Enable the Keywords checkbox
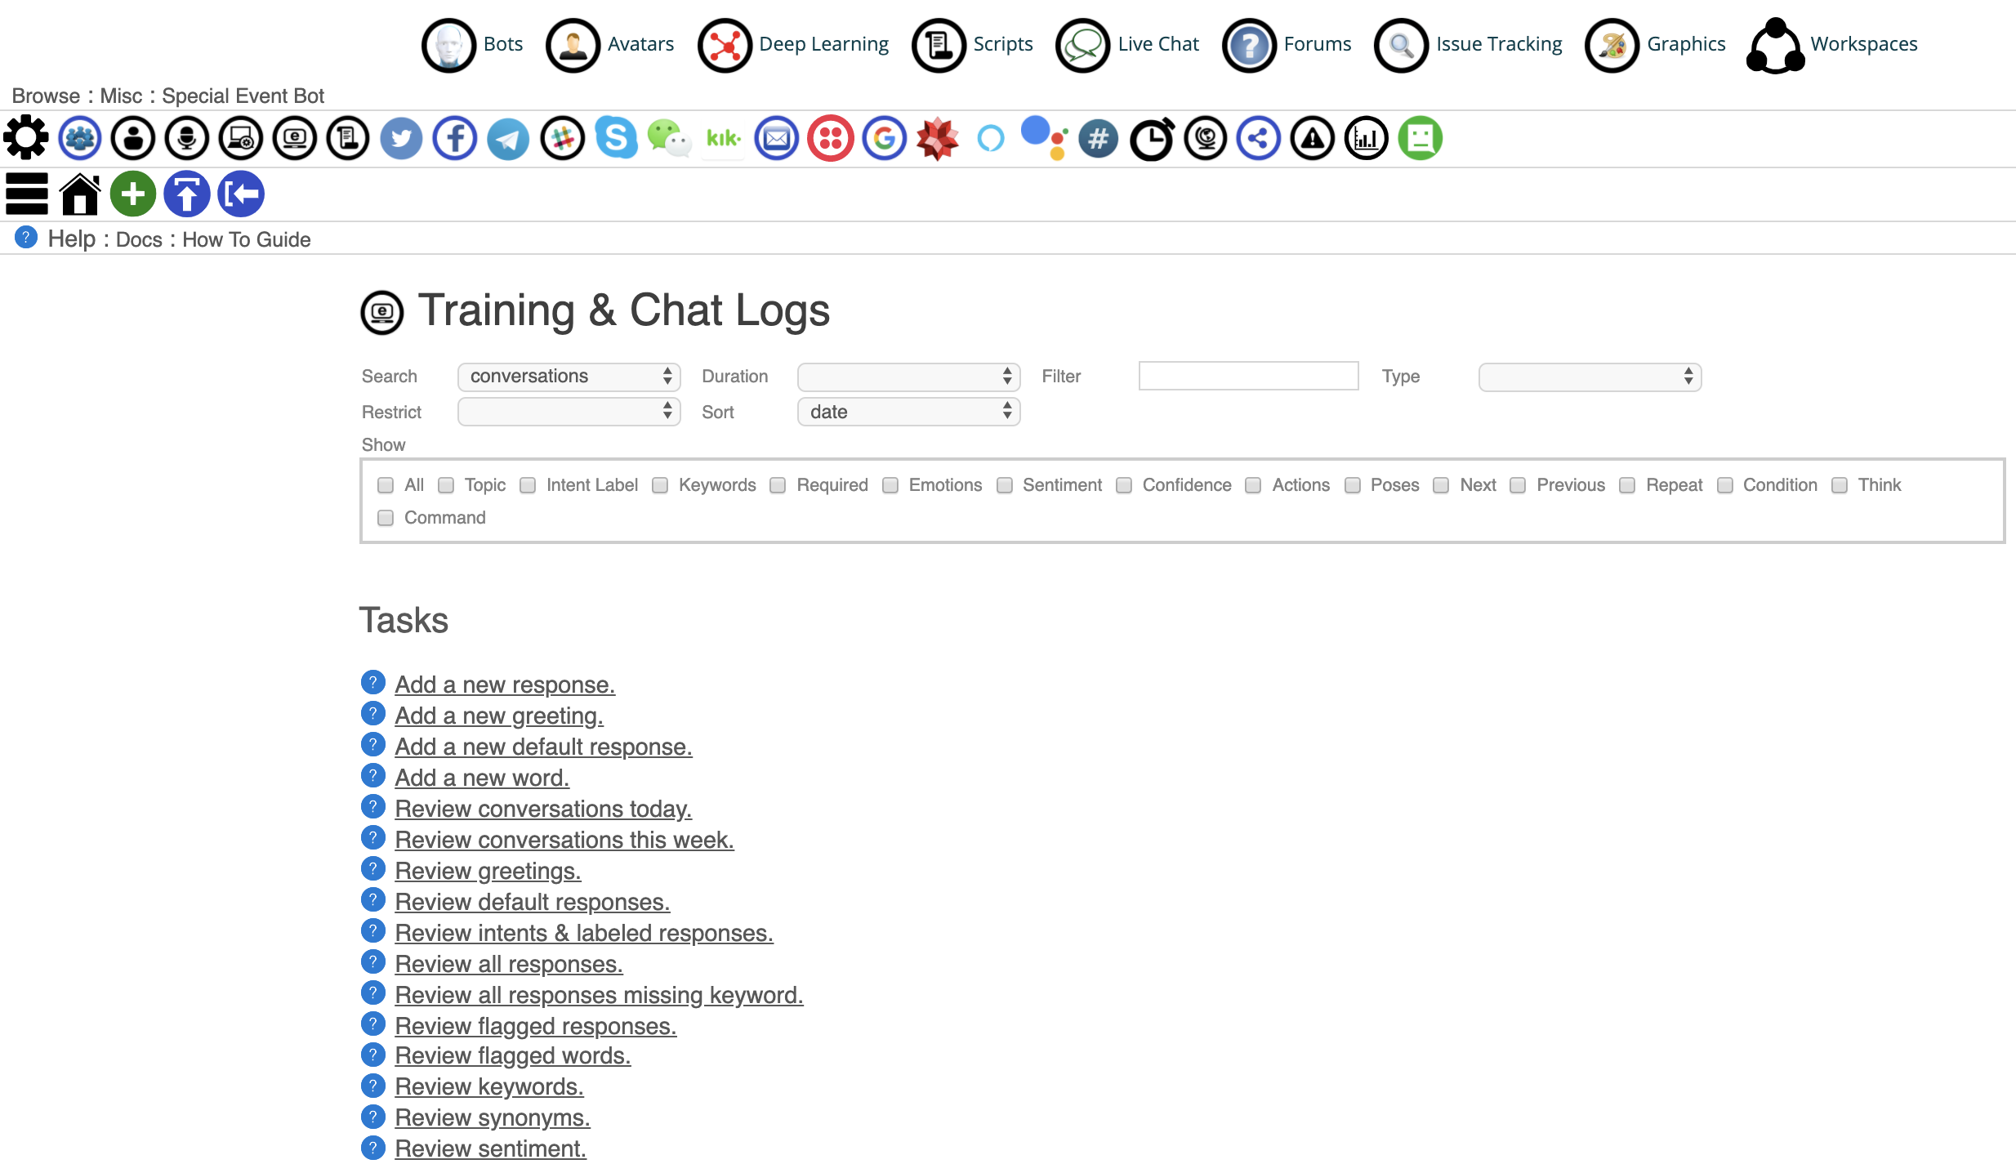 pos(660,485)
